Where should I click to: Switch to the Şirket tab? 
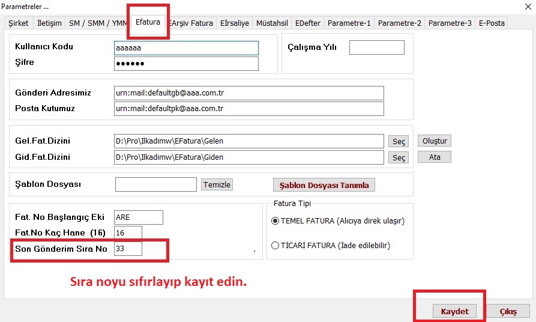pyautogui.click(x=18, y=23)
